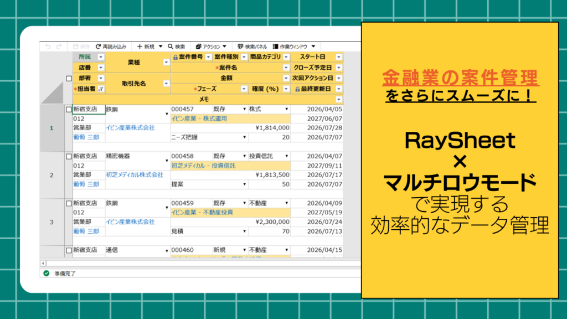Image resolution: width=567 pixels, height=319 pixels.
Task: Expand the 株式 category dropdown
Action: (287, 109)
